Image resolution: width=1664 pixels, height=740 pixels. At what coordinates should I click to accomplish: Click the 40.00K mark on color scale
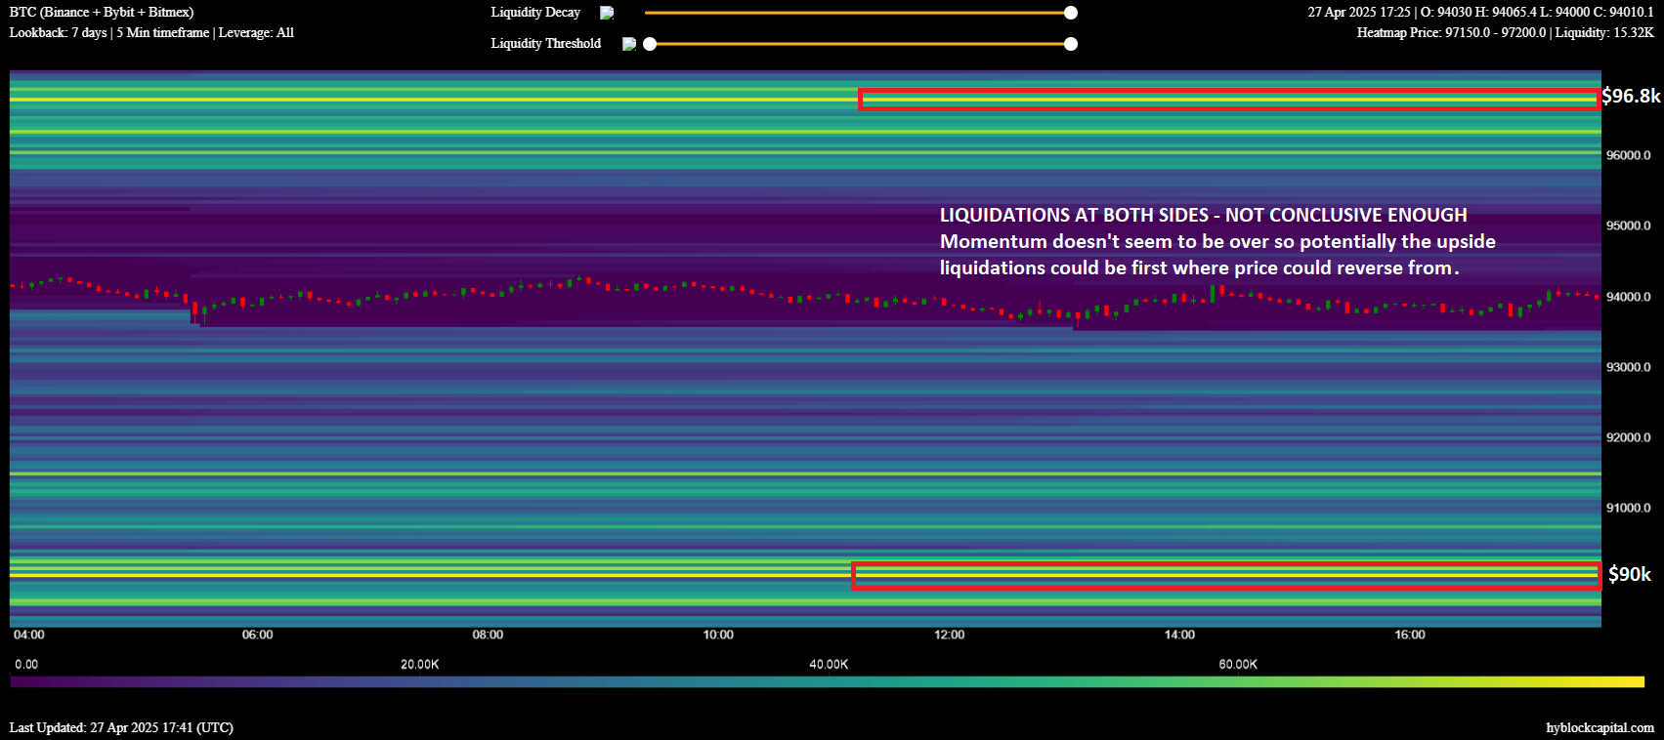(x=829, y=665)
